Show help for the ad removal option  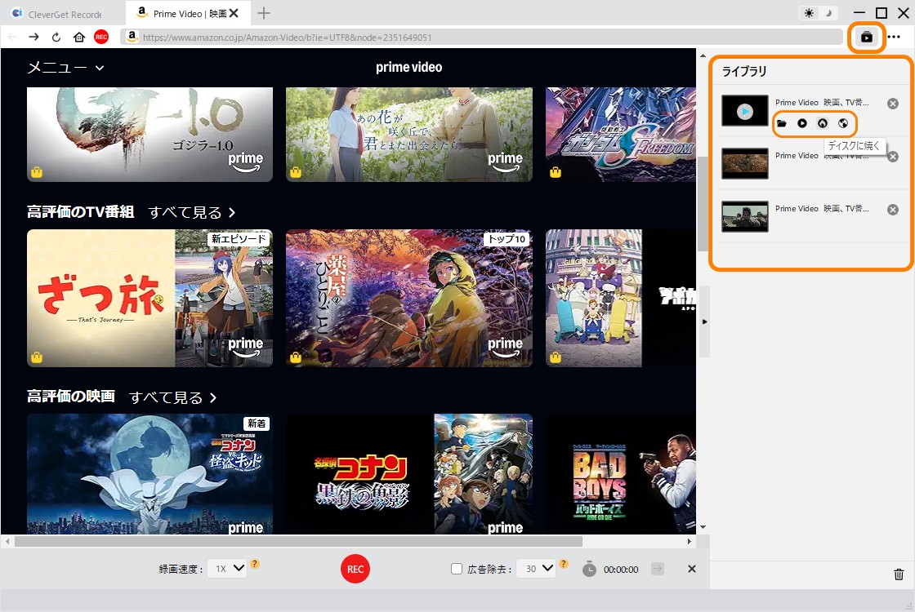563,564
